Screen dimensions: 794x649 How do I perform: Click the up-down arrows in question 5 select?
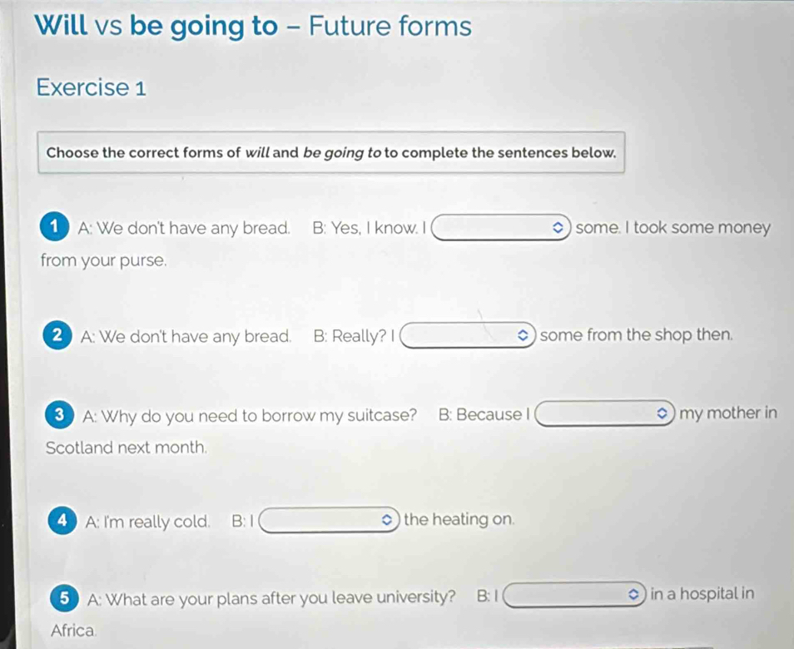(x=633, y=594)
